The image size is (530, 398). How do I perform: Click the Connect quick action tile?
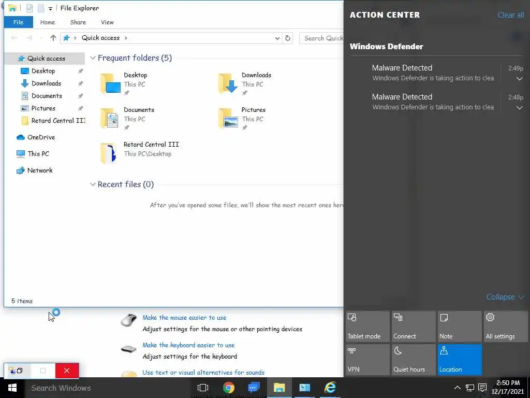tap(414, 326)
